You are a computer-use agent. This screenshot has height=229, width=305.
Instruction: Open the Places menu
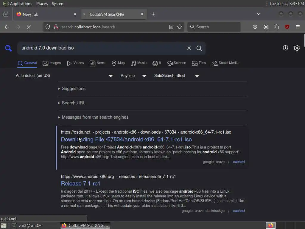42,4
